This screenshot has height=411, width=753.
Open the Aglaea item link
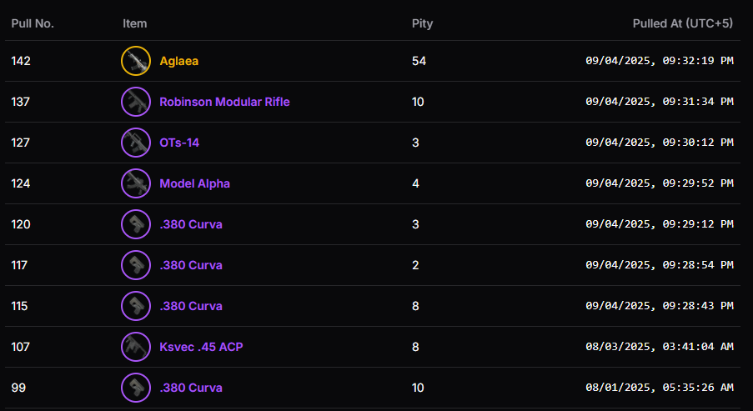coord(178,61)
